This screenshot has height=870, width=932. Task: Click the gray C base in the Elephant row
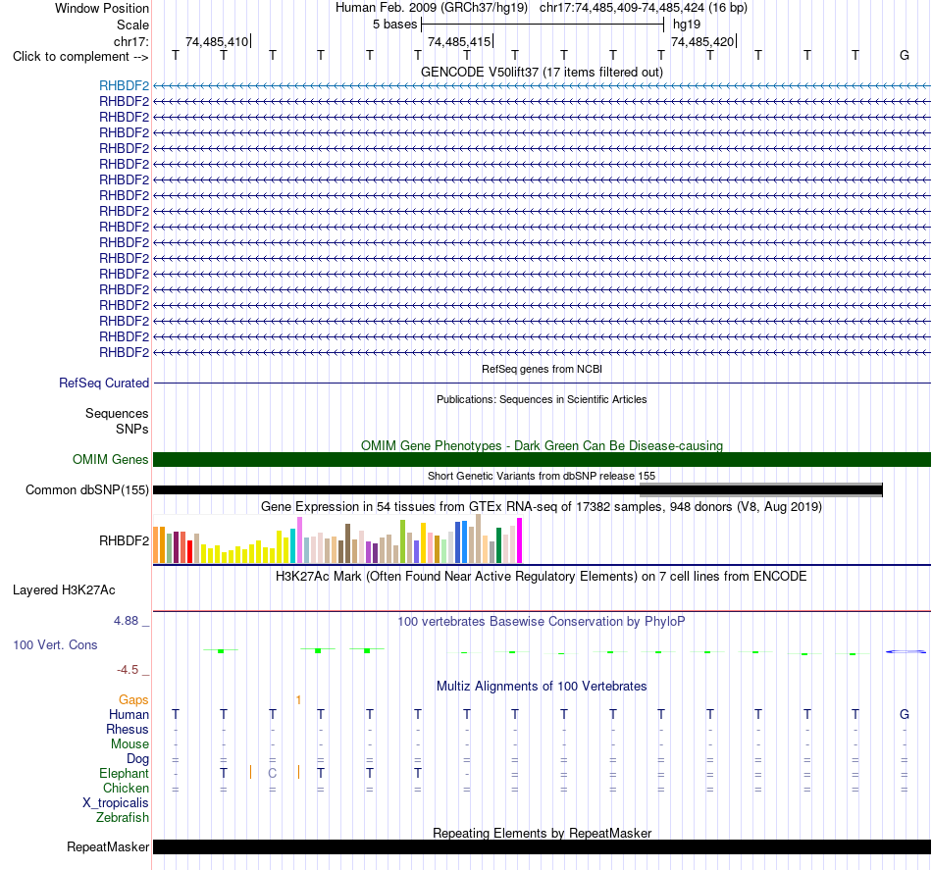click(272, 773)
